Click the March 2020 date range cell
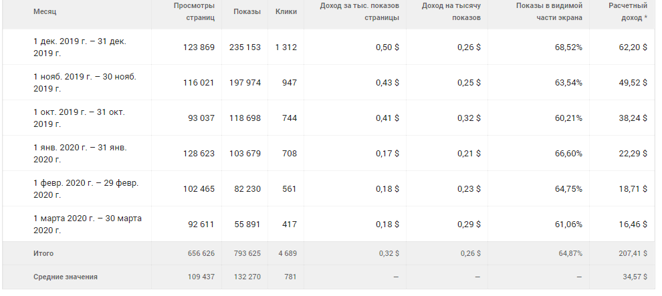 (x=87, y=224)
